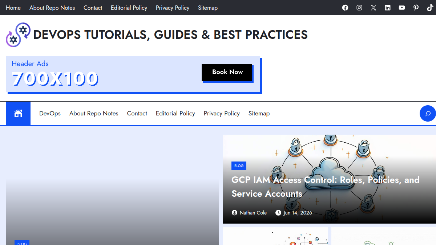The image size is (436, 245).
Task: Select Contact in the top bar
Action: [x=93, y=8]
